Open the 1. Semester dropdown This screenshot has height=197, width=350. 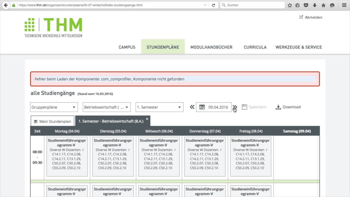pos(159,107)
